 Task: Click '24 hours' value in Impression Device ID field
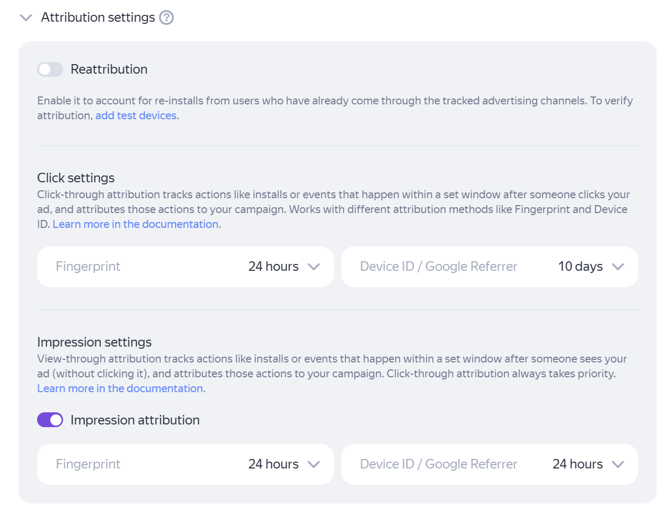pos(578,464)
